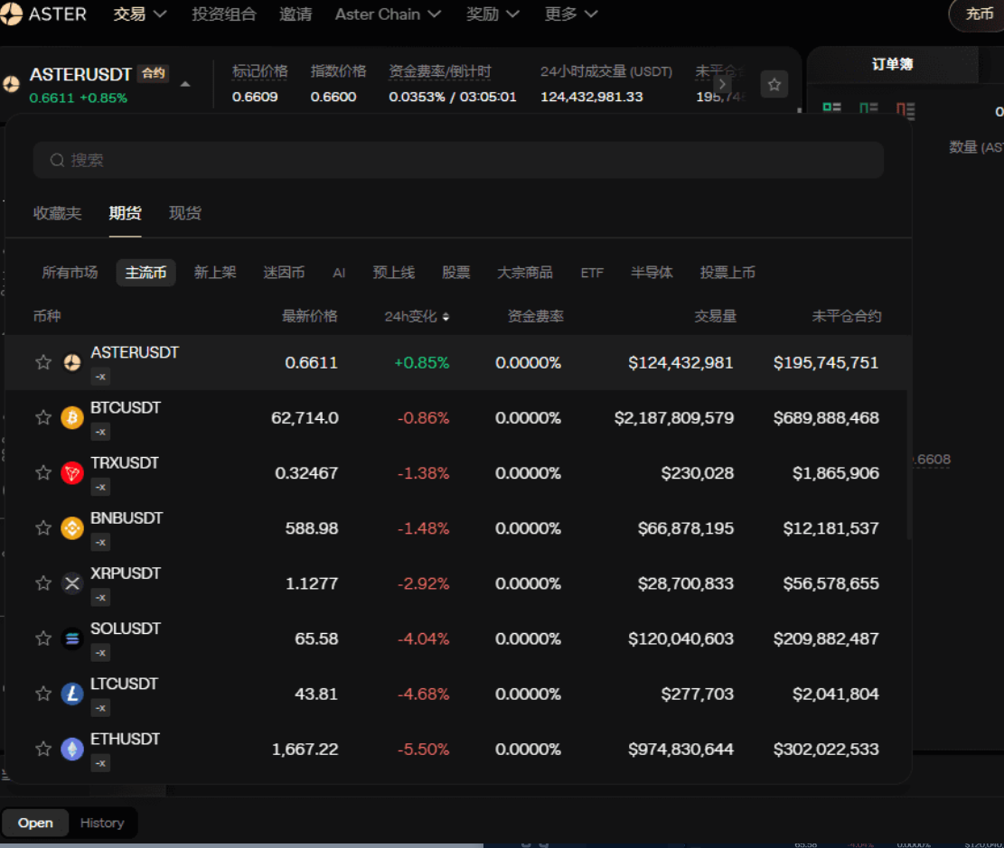Screen dimensions: 1004x848
Task: Collapse the ASTERUSDT symbol selector arrow
Action: coord(185,85)
